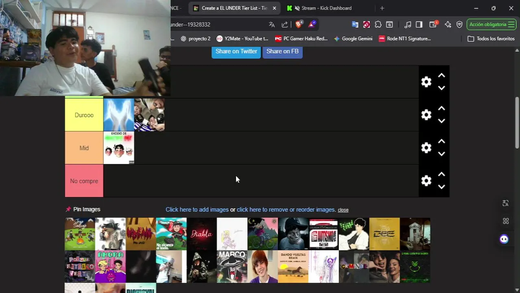This screenshot has height=293, width=520.
Task: Select the Trap Salvaje campfire cover
Action: 80,234
